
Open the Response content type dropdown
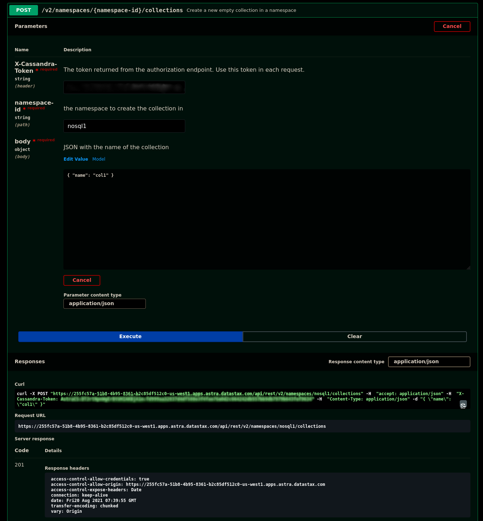(x=429, y=361)
